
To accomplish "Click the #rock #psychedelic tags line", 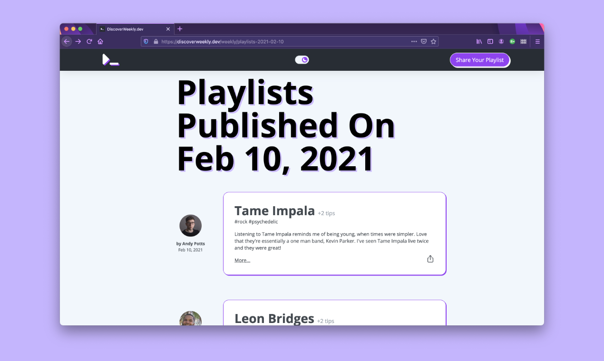I will [256, 221].
